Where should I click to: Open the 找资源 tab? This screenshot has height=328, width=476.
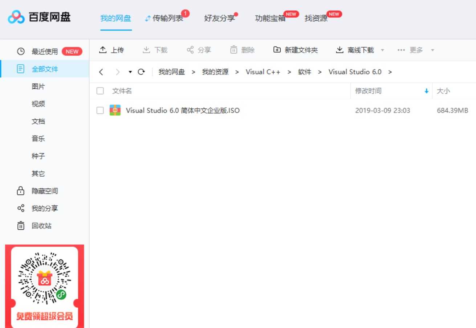coord(316,19)
